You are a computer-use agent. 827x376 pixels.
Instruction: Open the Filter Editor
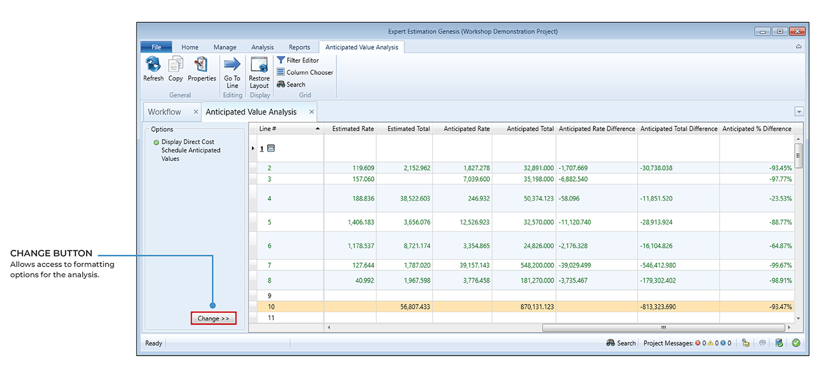298,60
